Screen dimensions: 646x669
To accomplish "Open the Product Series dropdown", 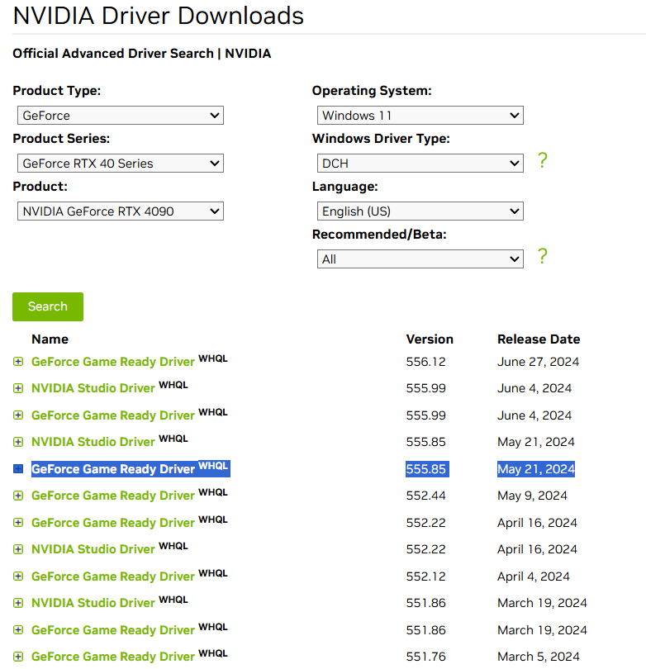I will tap(121, 164).
